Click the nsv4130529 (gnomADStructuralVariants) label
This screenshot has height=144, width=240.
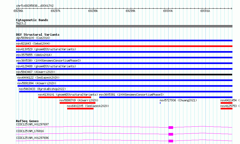(46, 49)
